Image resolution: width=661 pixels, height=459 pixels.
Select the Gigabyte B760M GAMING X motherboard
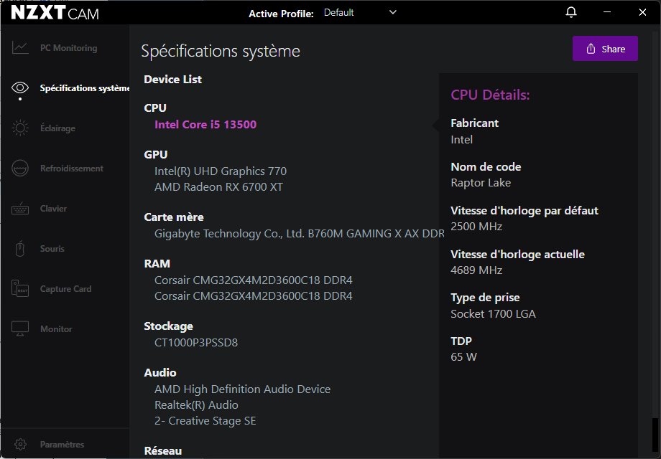pyautogui.click(x=299, y=234)
